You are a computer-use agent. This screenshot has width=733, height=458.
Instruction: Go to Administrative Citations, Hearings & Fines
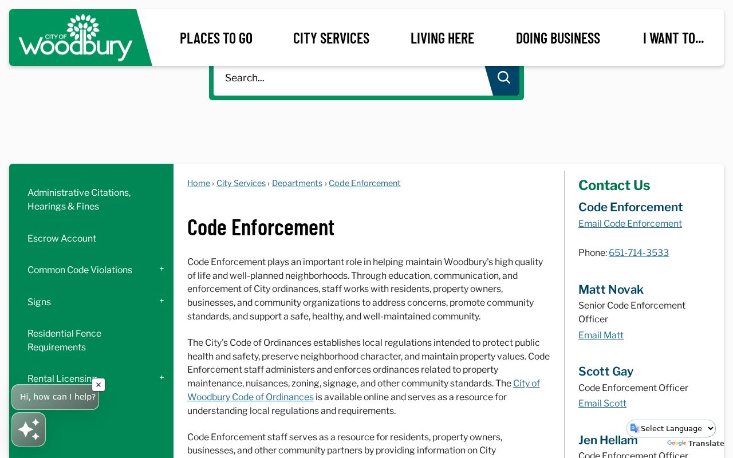pyautogui.click(x=79, y=199)
